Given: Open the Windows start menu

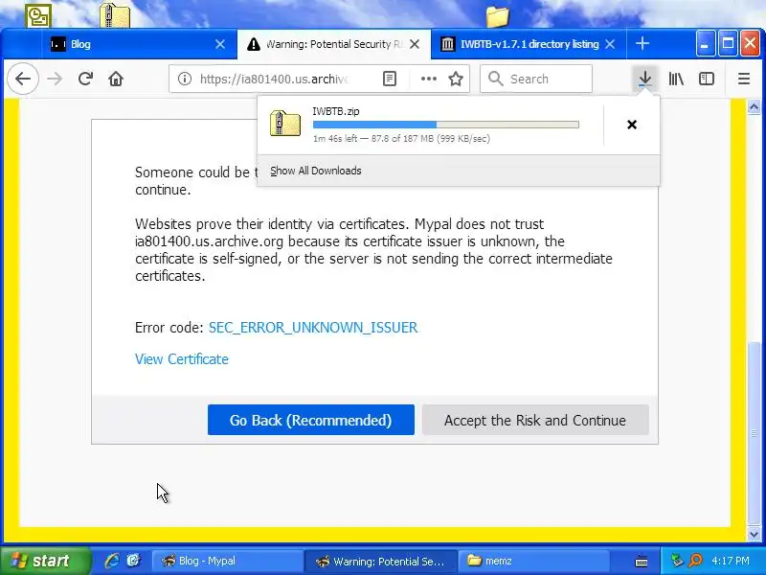Looking at the screenshot, I should coord(45,561).
